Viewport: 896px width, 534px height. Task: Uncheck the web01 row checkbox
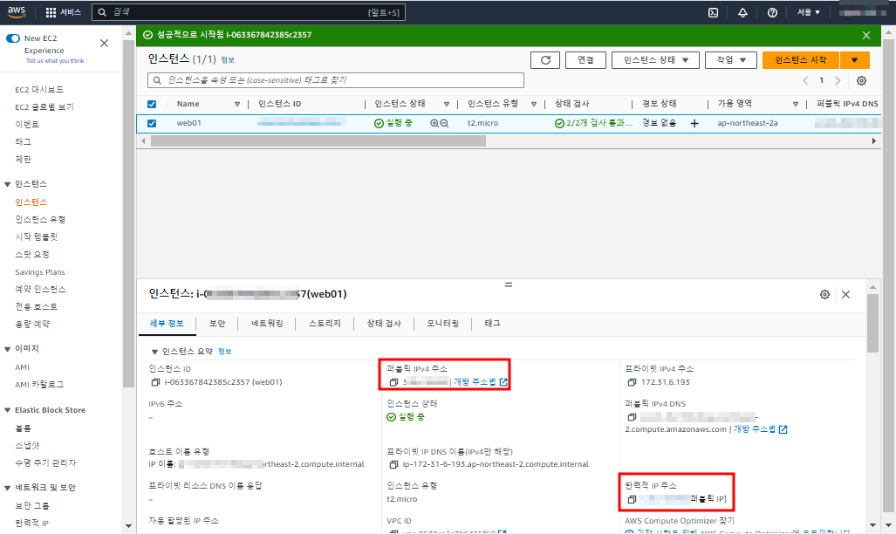tap(152, 123)
